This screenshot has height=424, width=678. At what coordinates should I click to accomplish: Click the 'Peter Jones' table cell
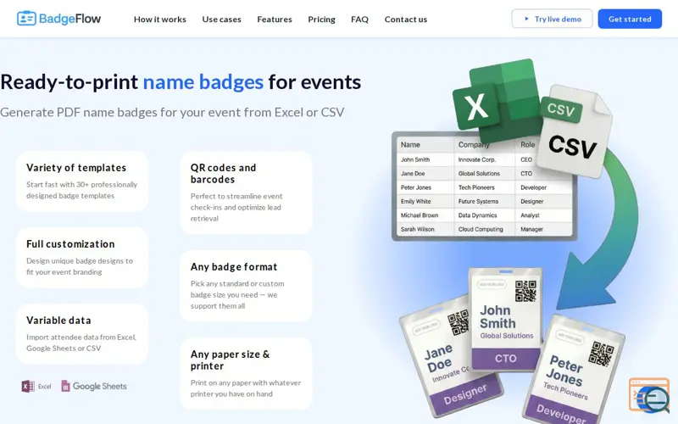pyautogui.click(x=416, y=187)
